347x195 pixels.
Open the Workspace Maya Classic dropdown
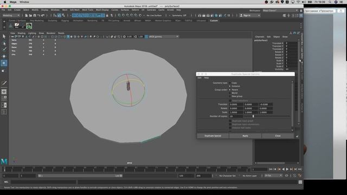280,11
